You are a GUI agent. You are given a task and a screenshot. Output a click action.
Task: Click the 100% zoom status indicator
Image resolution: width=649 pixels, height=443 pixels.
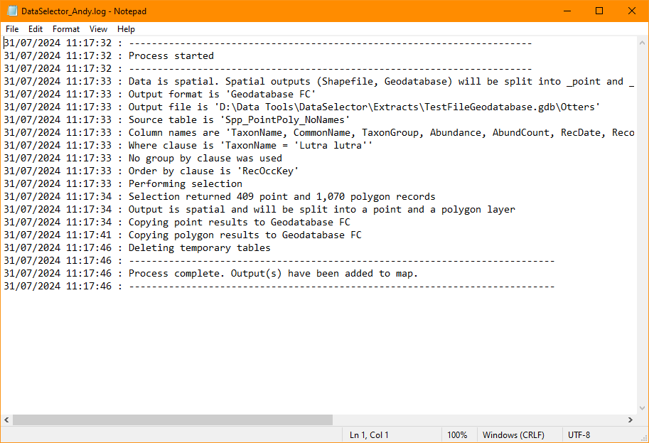(x=457, y=435)
